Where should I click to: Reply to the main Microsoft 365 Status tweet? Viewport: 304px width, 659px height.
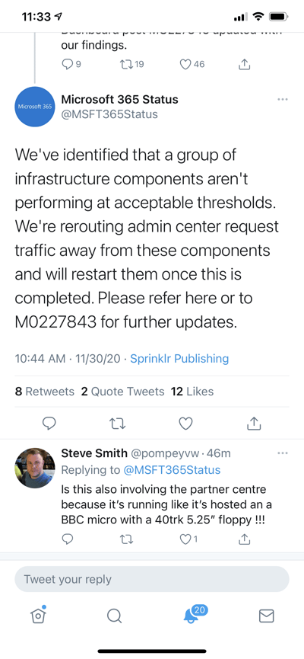(x=50, y=424)
